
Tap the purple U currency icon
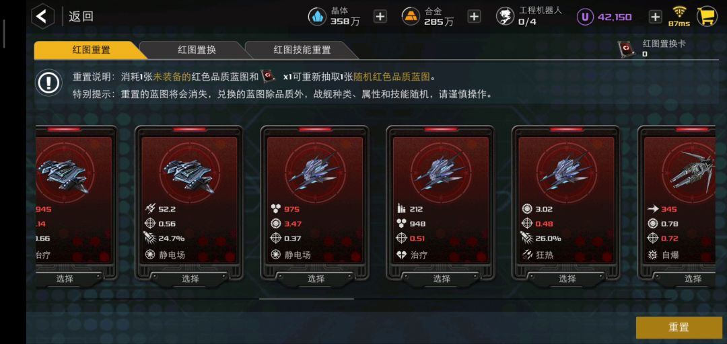tap(585, 17)
